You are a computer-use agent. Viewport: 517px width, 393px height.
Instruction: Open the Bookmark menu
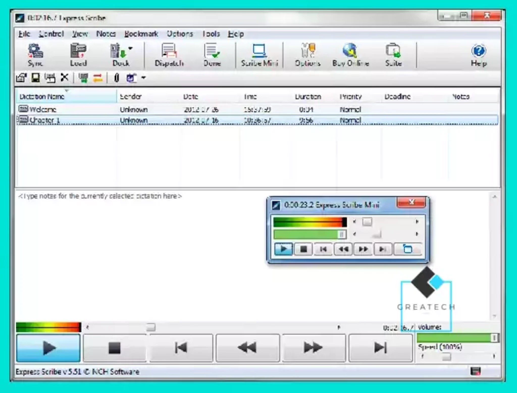[141, 34]
